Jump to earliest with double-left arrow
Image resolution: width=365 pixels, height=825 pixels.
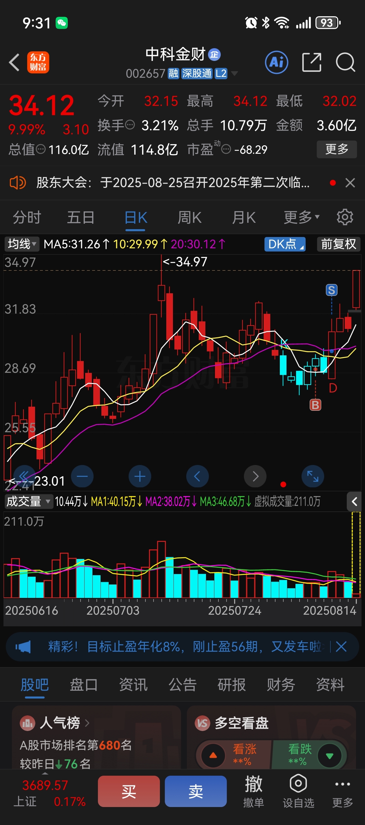coord(24,476)
